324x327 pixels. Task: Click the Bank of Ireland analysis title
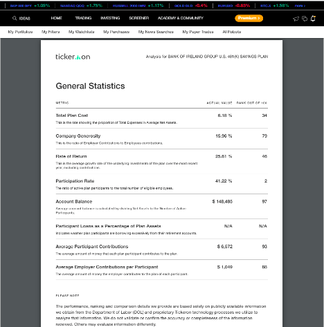207,57
